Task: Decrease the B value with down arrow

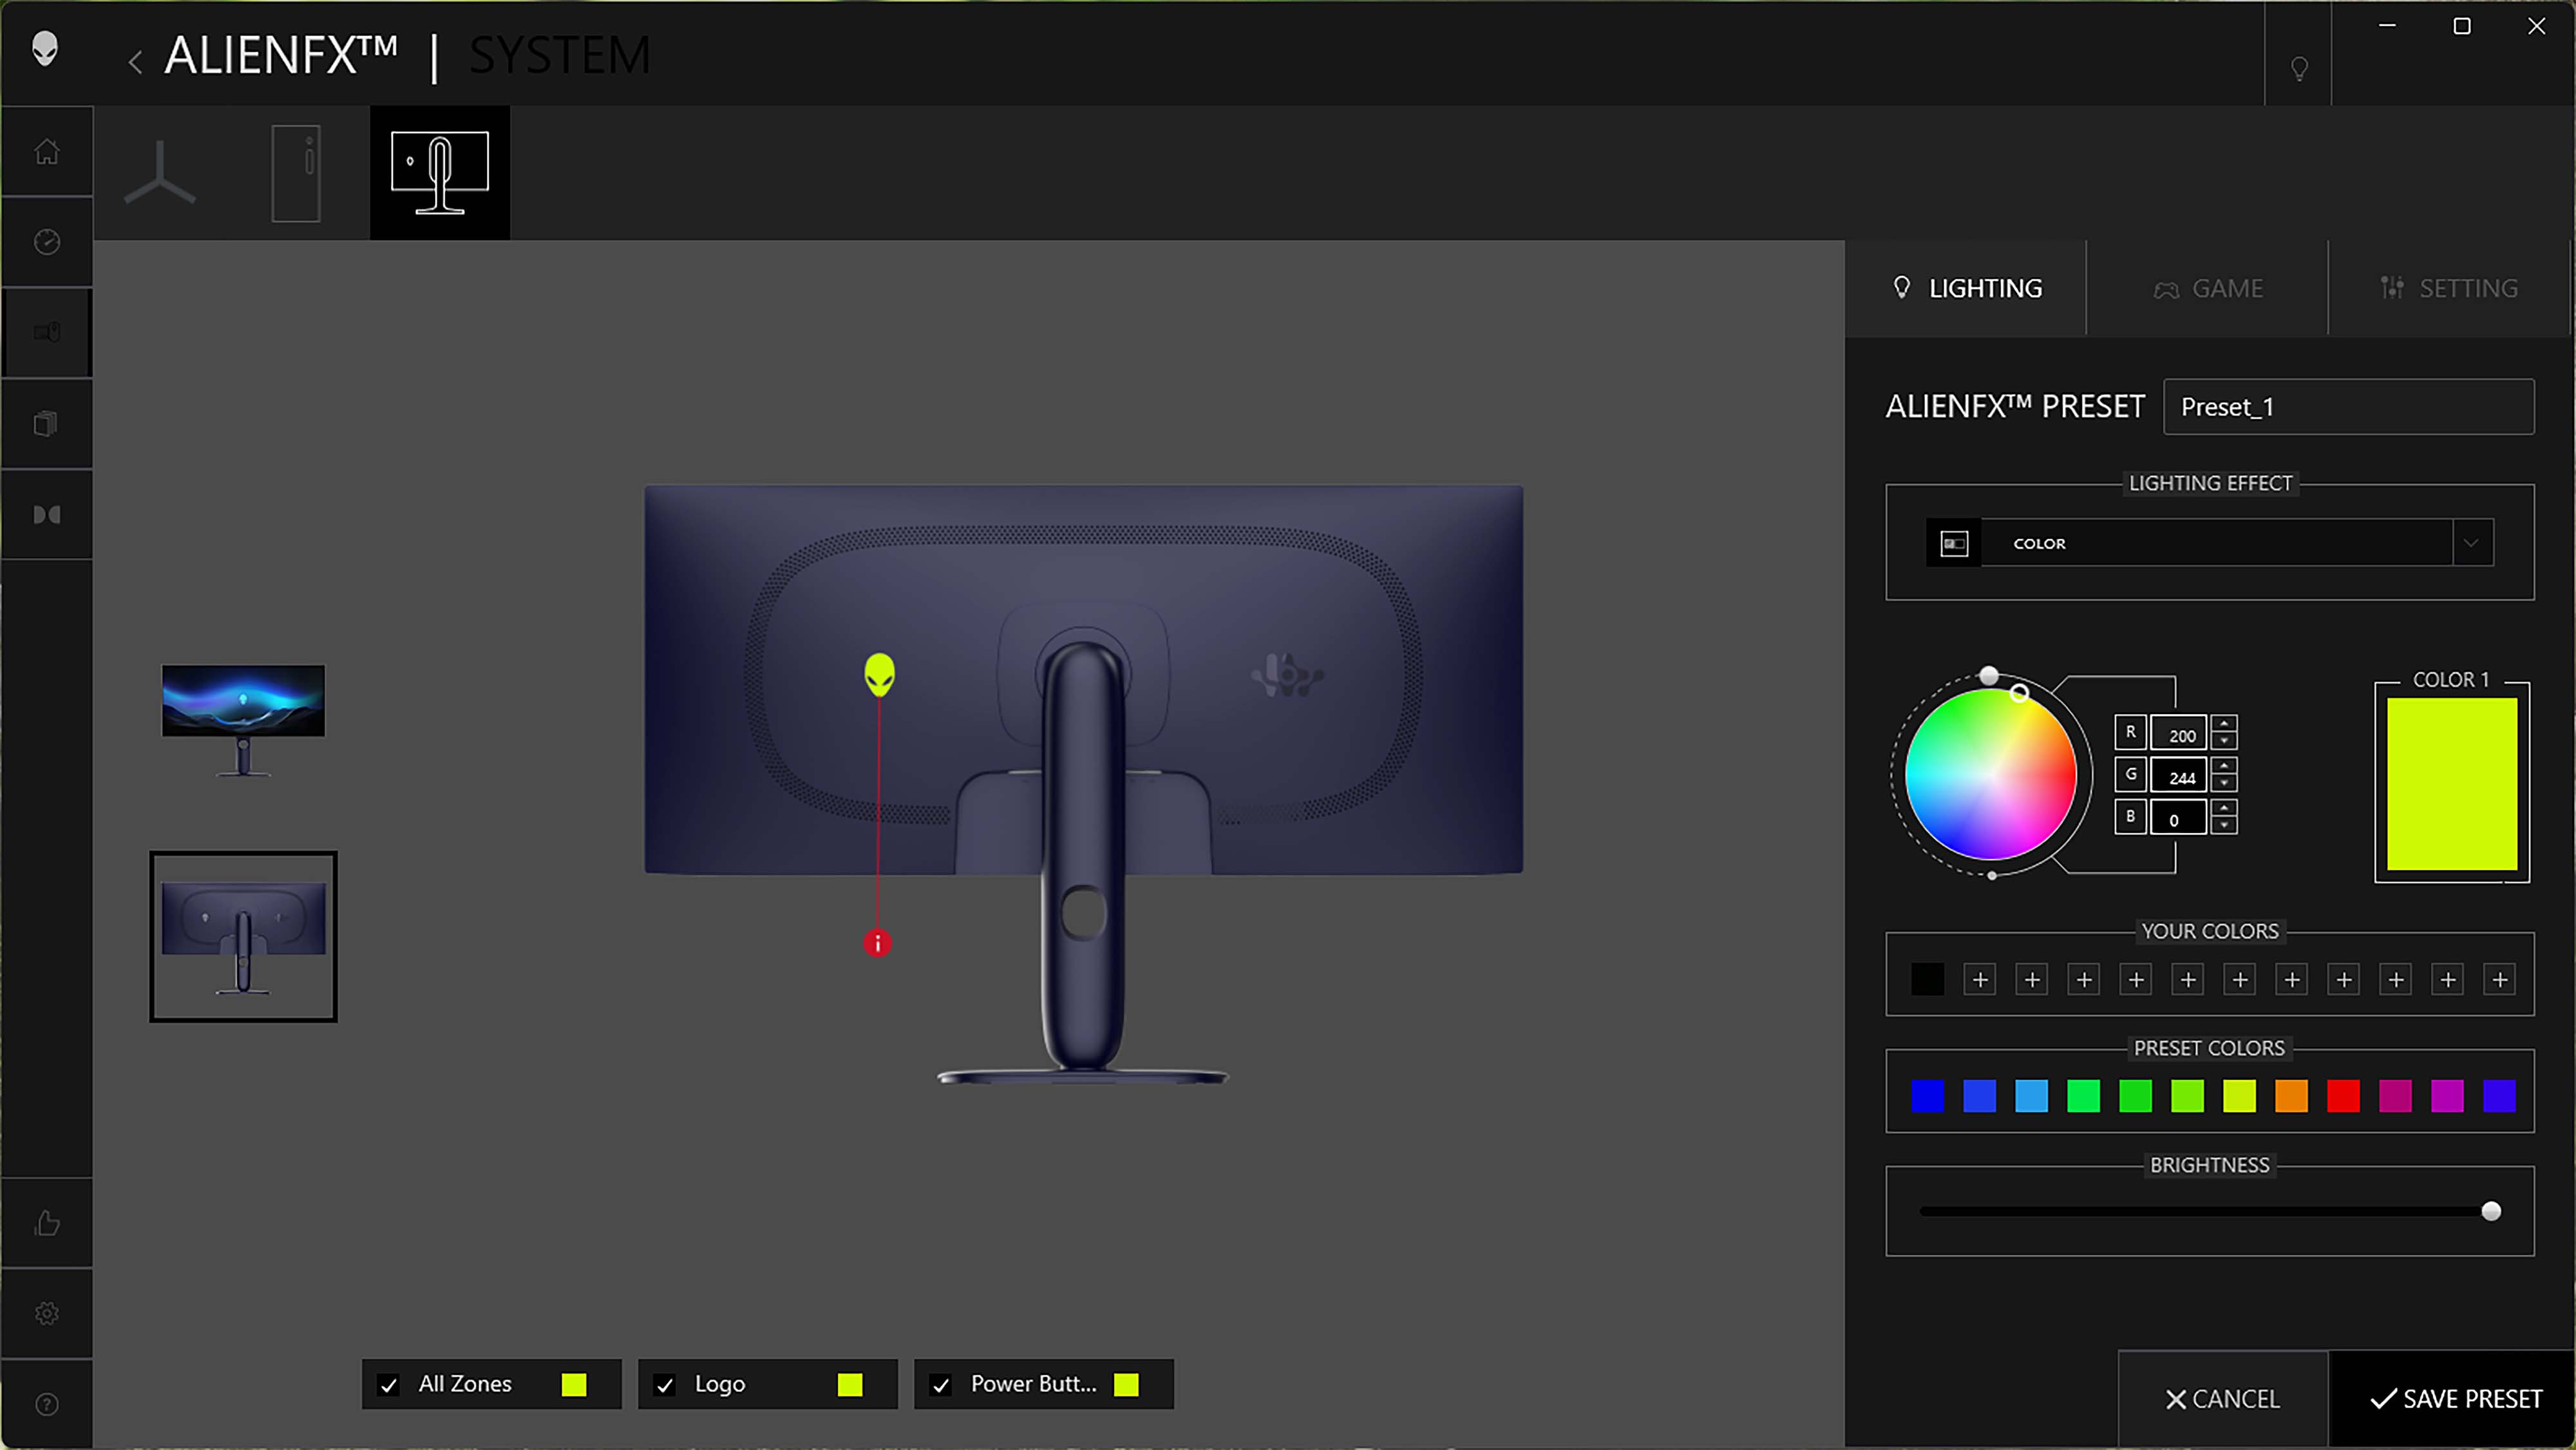Action: pos(2224,825)
